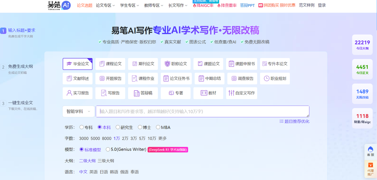Select the 专著 open book icon
The image size is (377, 180).
pyautogui.click(x=171, y=93)
